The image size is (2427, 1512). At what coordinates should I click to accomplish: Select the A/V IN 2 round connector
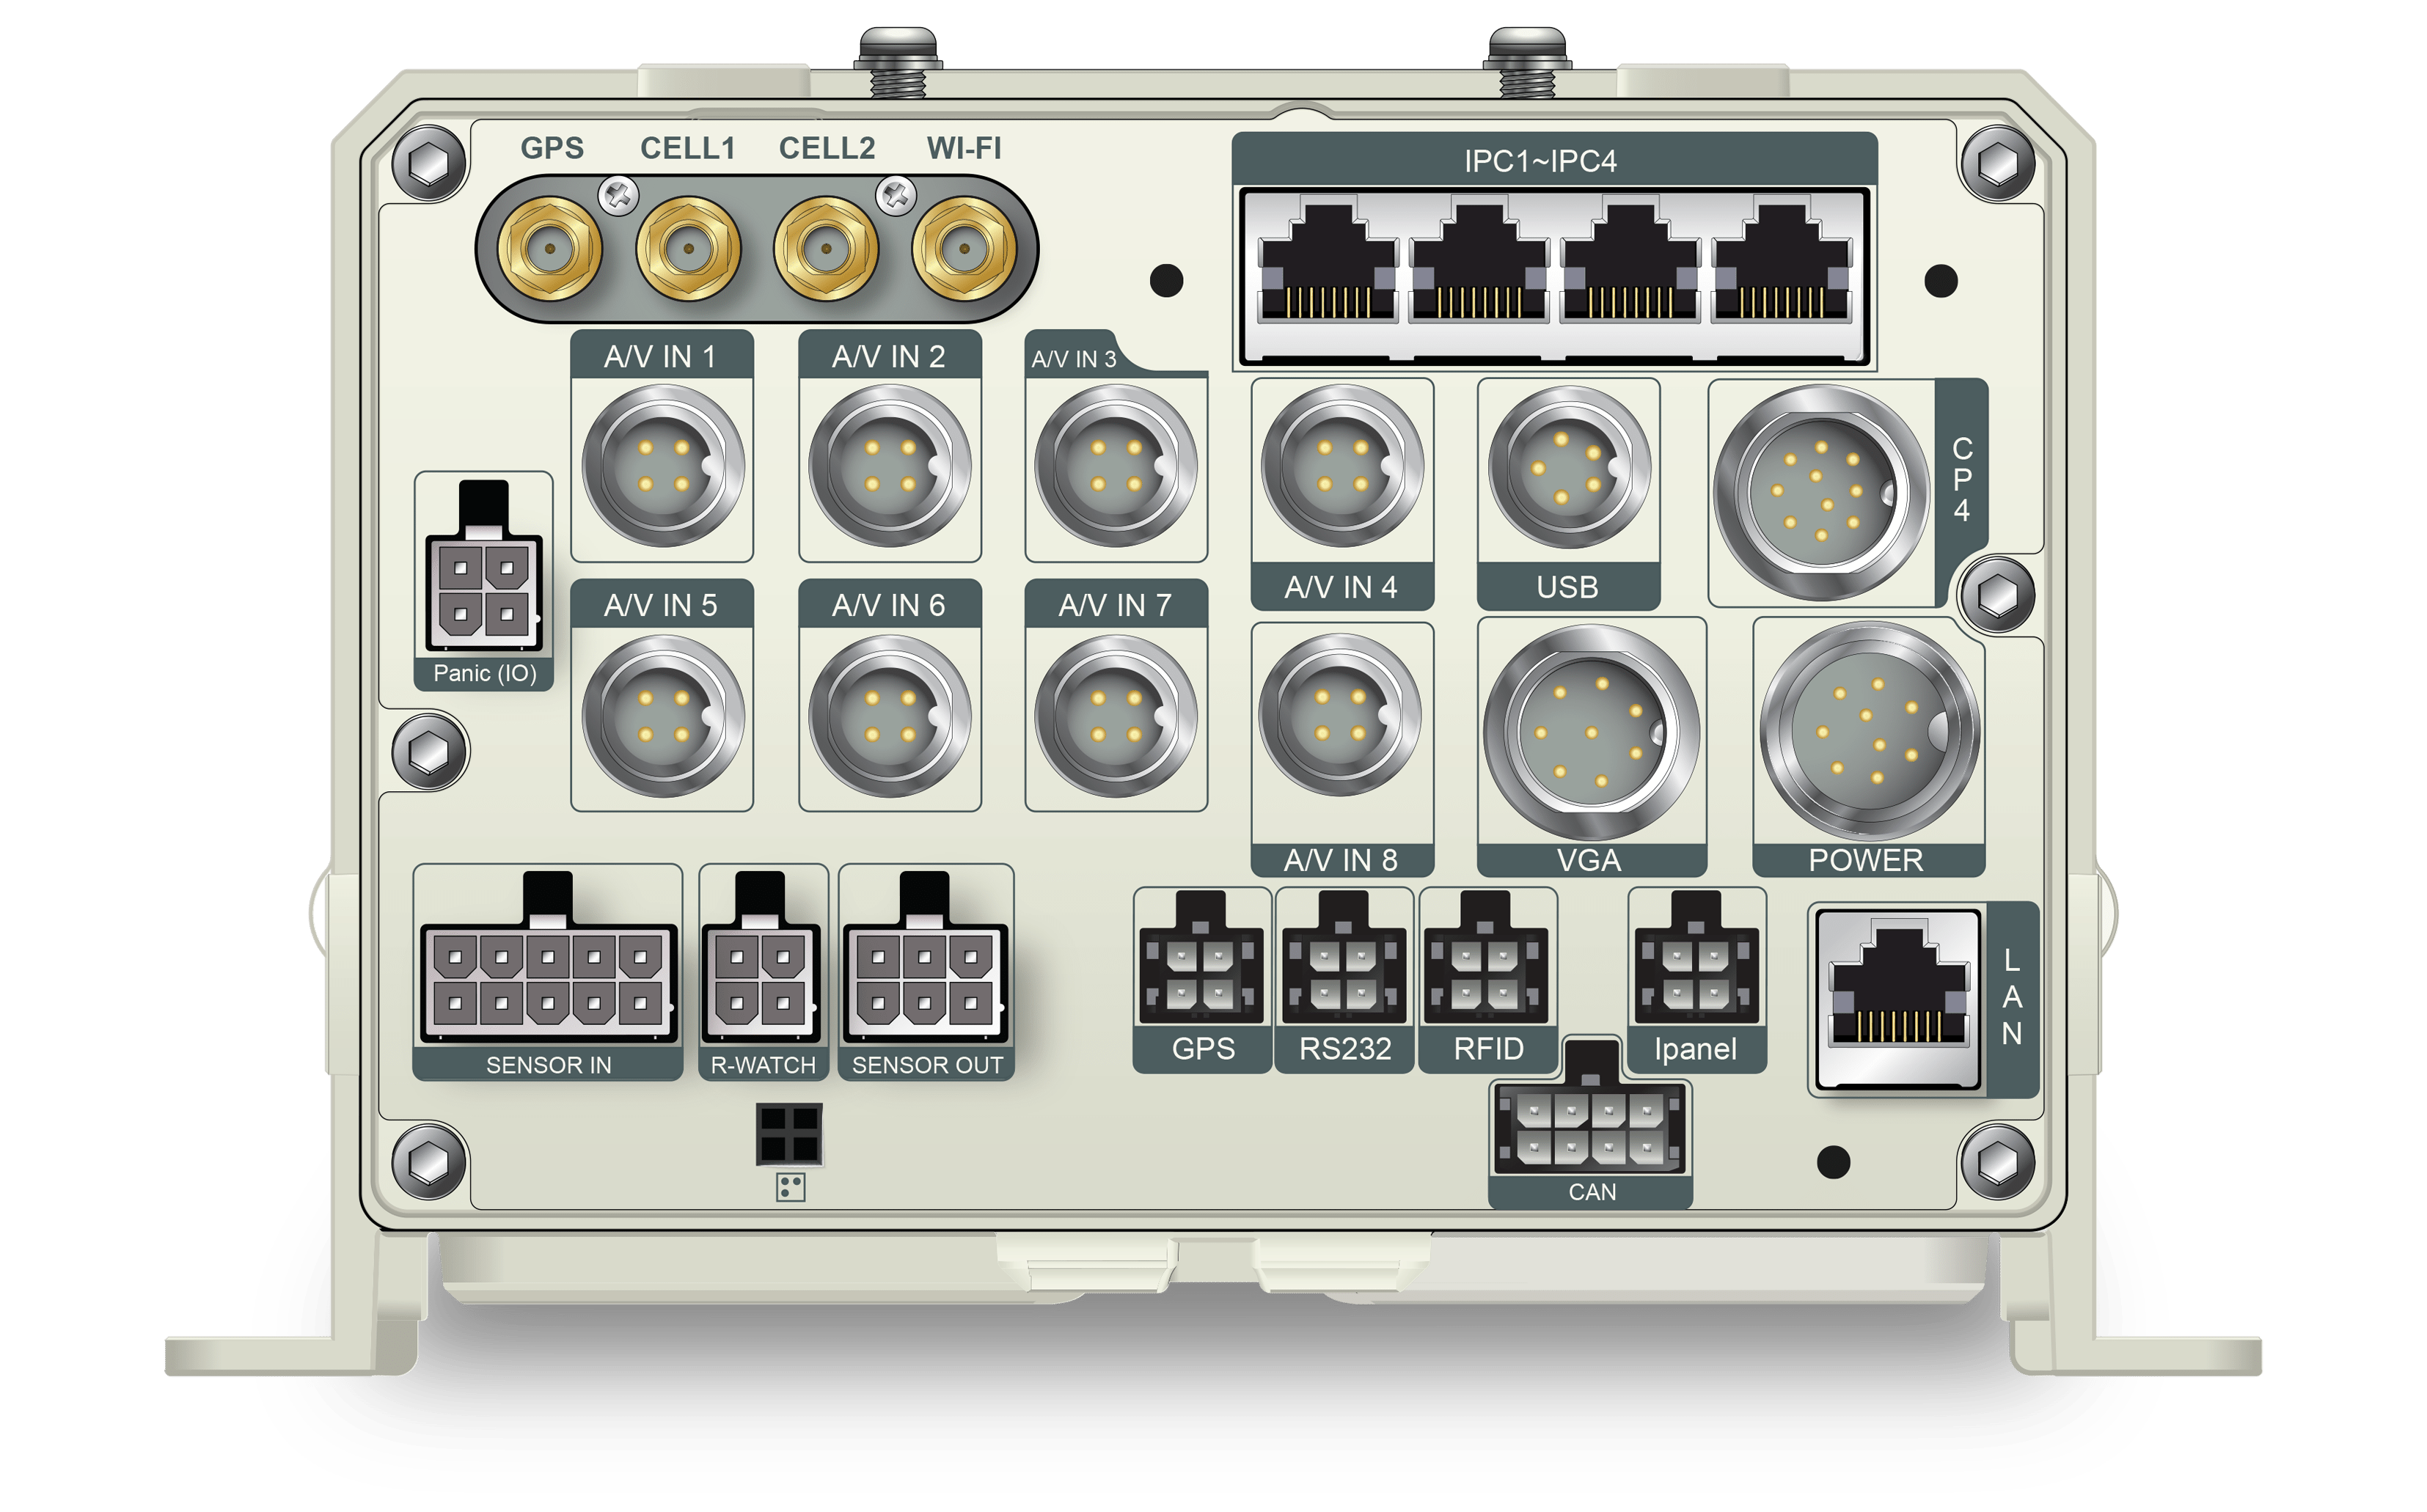[x=890, y=466]
